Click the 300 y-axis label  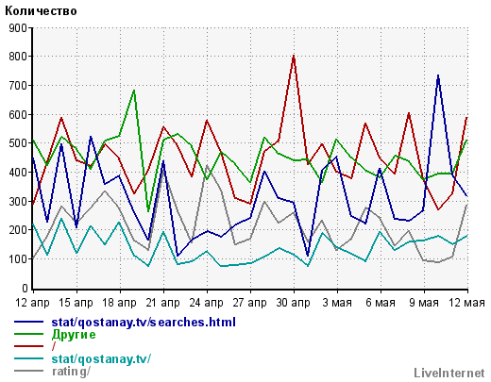pos(18,201)
